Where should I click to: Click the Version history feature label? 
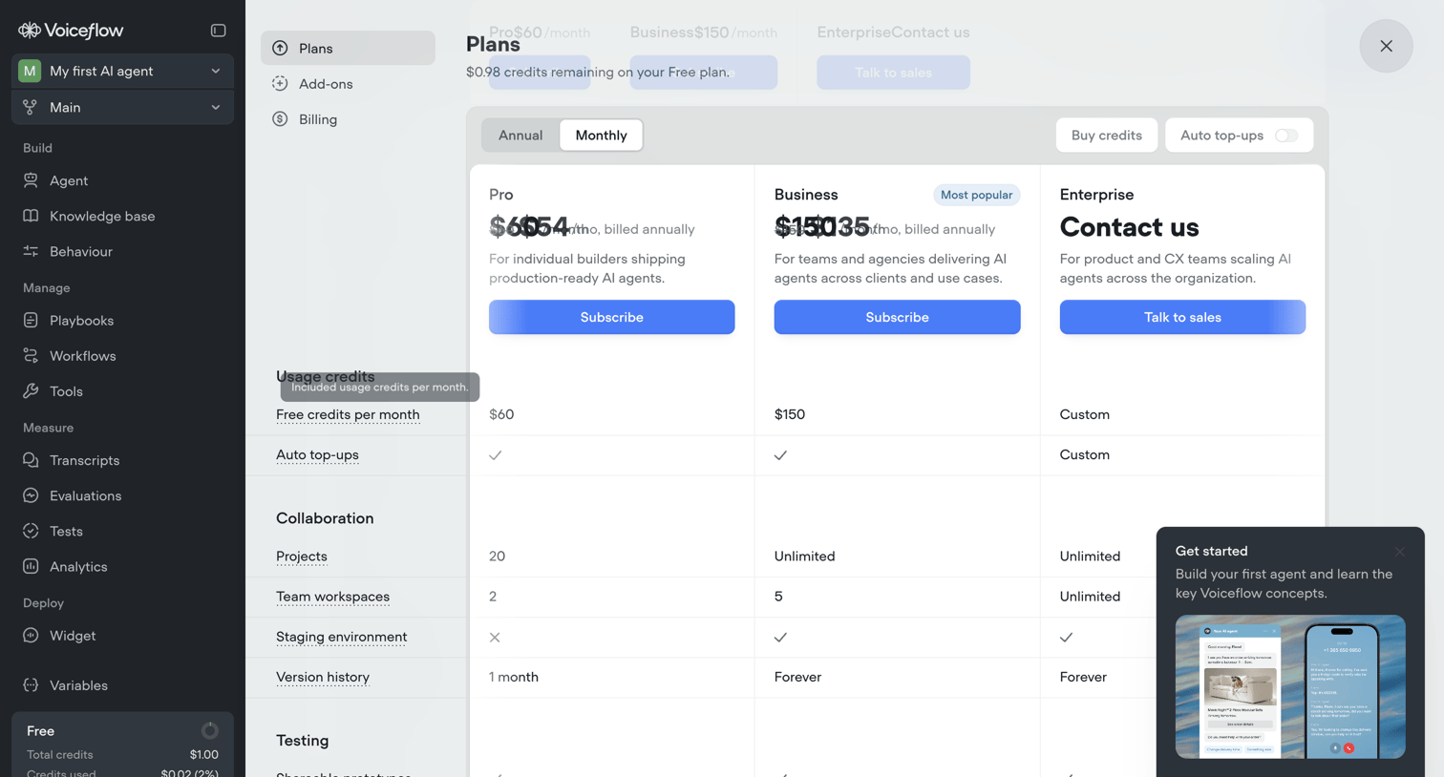coord(323,677)
